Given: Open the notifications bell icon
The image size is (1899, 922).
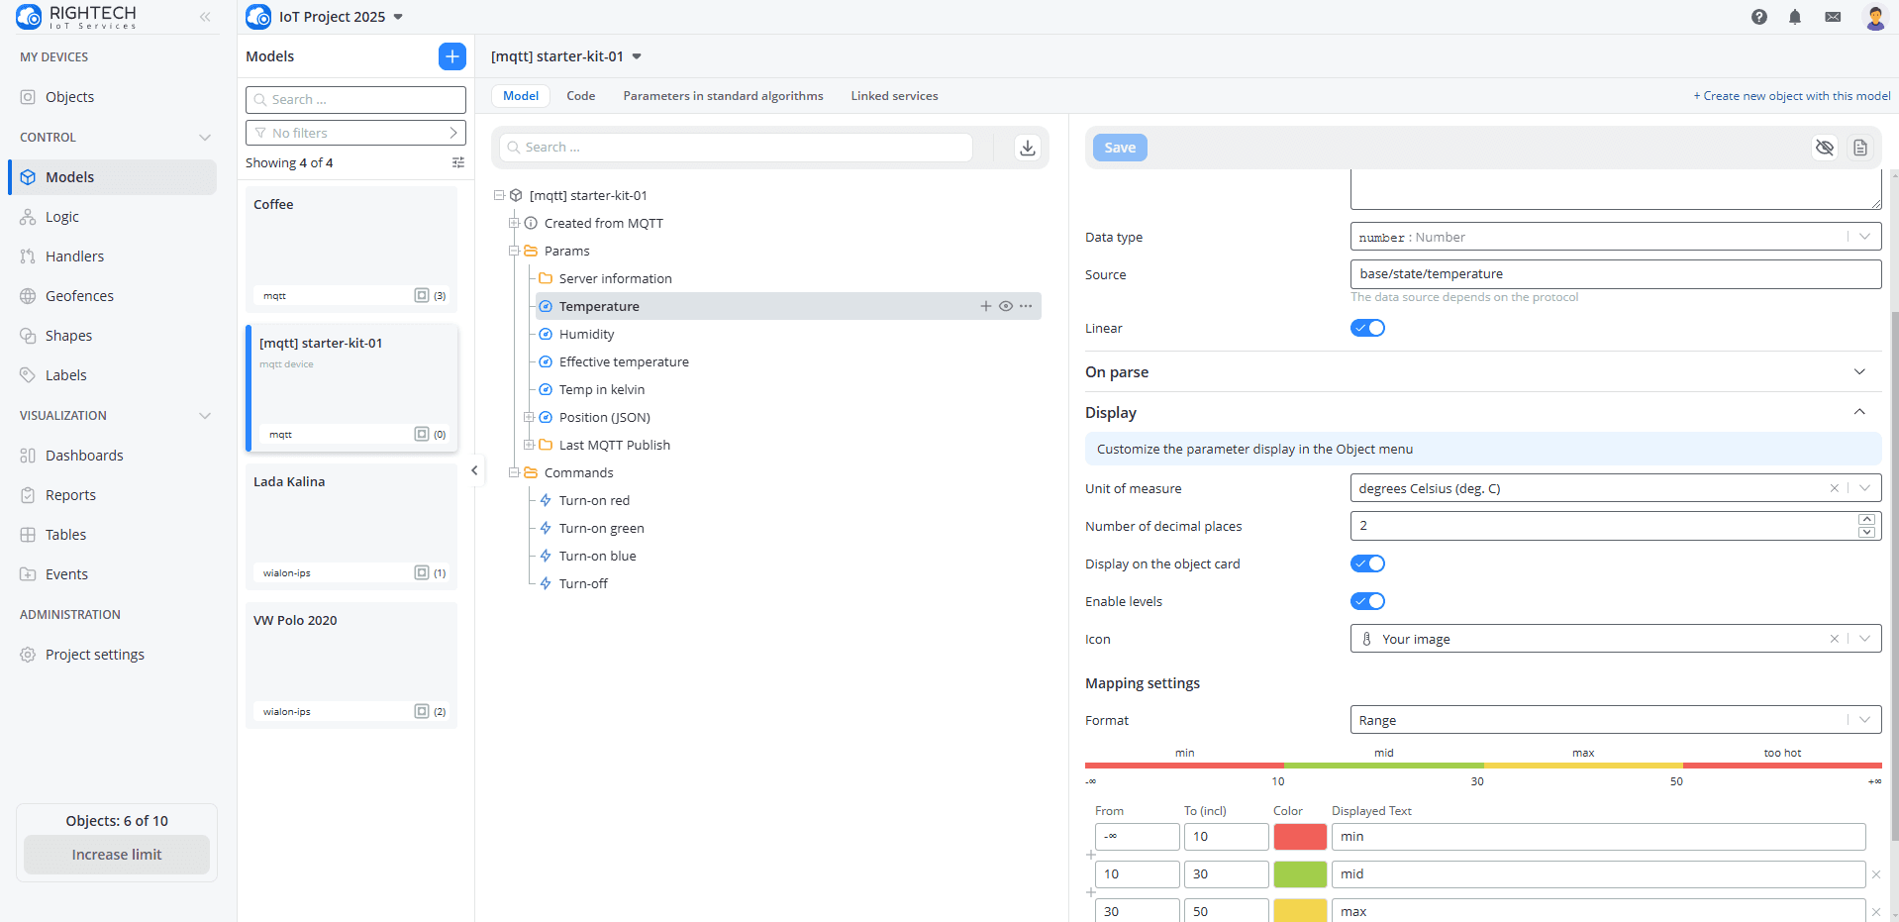Looking at the screenshot, I should pos(1794,17).
